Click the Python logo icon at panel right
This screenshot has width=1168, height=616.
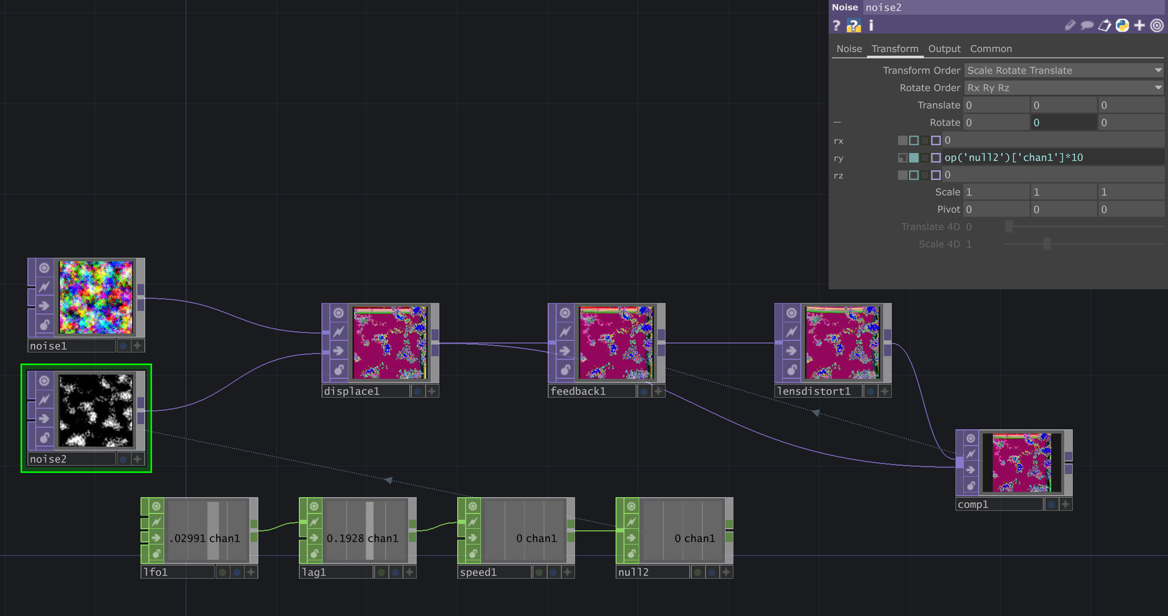[1122, 26]
